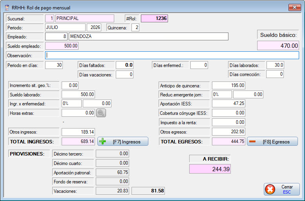This screenshot has height=201, width=305.
Task: Click the Ingr. x enfermedad amount field
Action: coord(97,103)
